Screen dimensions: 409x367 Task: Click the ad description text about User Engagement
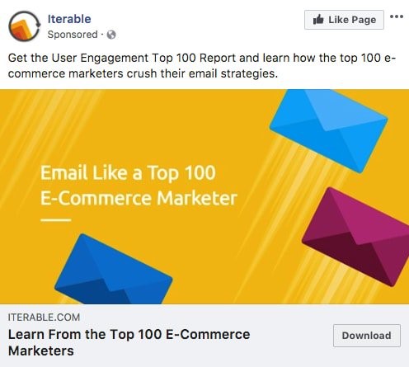pyautogui.click(x=202, y=66)
